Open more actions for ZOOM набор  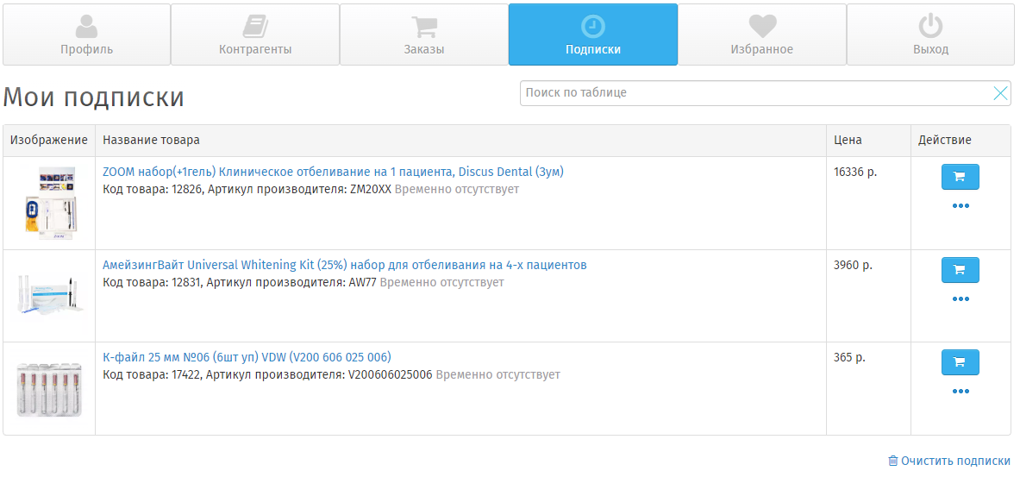tap(961, 206)
